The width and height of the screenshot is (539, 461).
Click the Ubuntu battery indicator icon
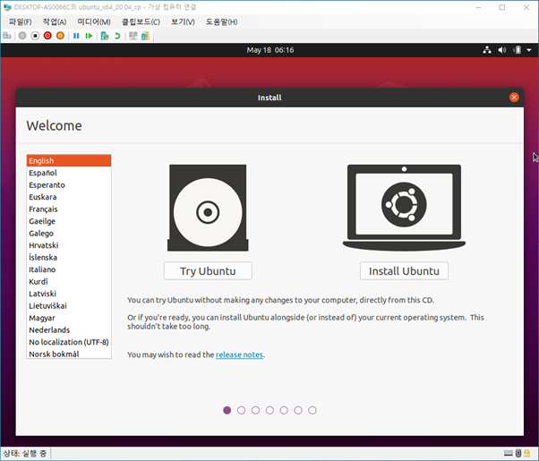pos(518,50)
